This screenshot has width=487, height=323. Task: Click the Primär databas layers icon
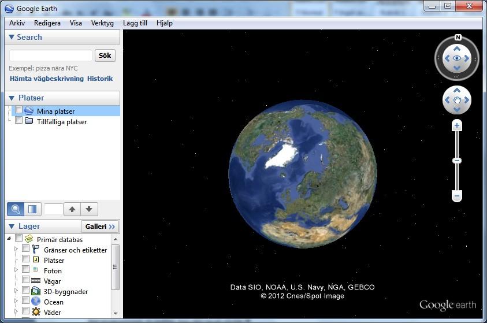click(29, 239)
